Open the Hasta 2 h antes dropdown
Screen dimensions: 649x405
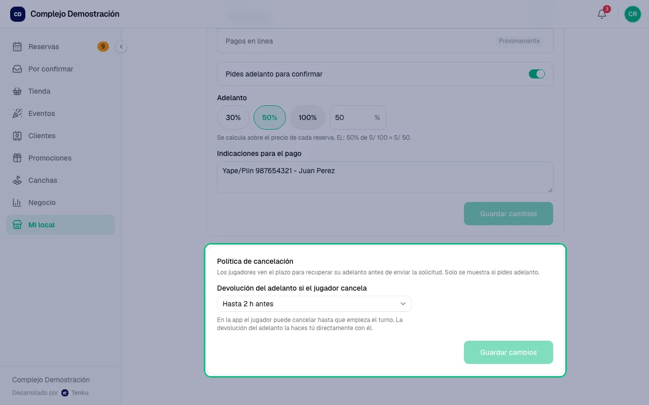pos(314,304)
